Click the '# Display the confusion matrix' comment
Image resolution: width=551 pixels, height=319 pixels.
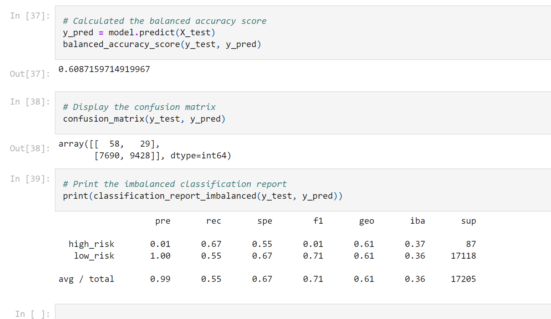(139, 107)
